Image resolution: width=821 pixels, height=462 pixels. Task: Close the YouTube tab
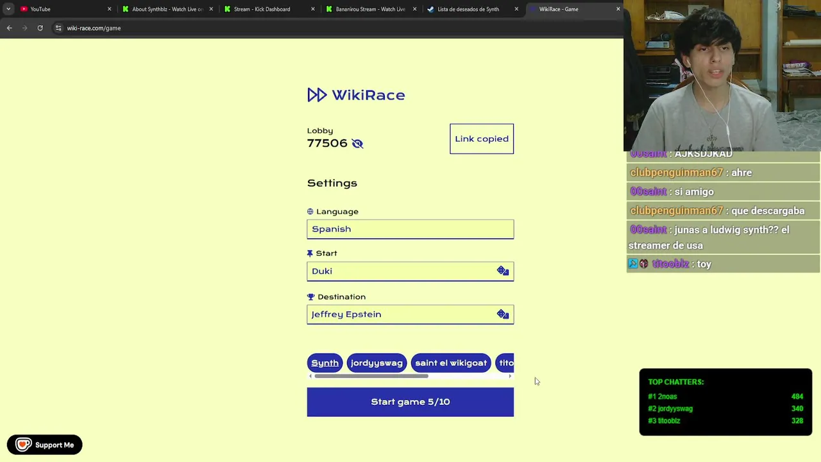(x=109, y=9)
